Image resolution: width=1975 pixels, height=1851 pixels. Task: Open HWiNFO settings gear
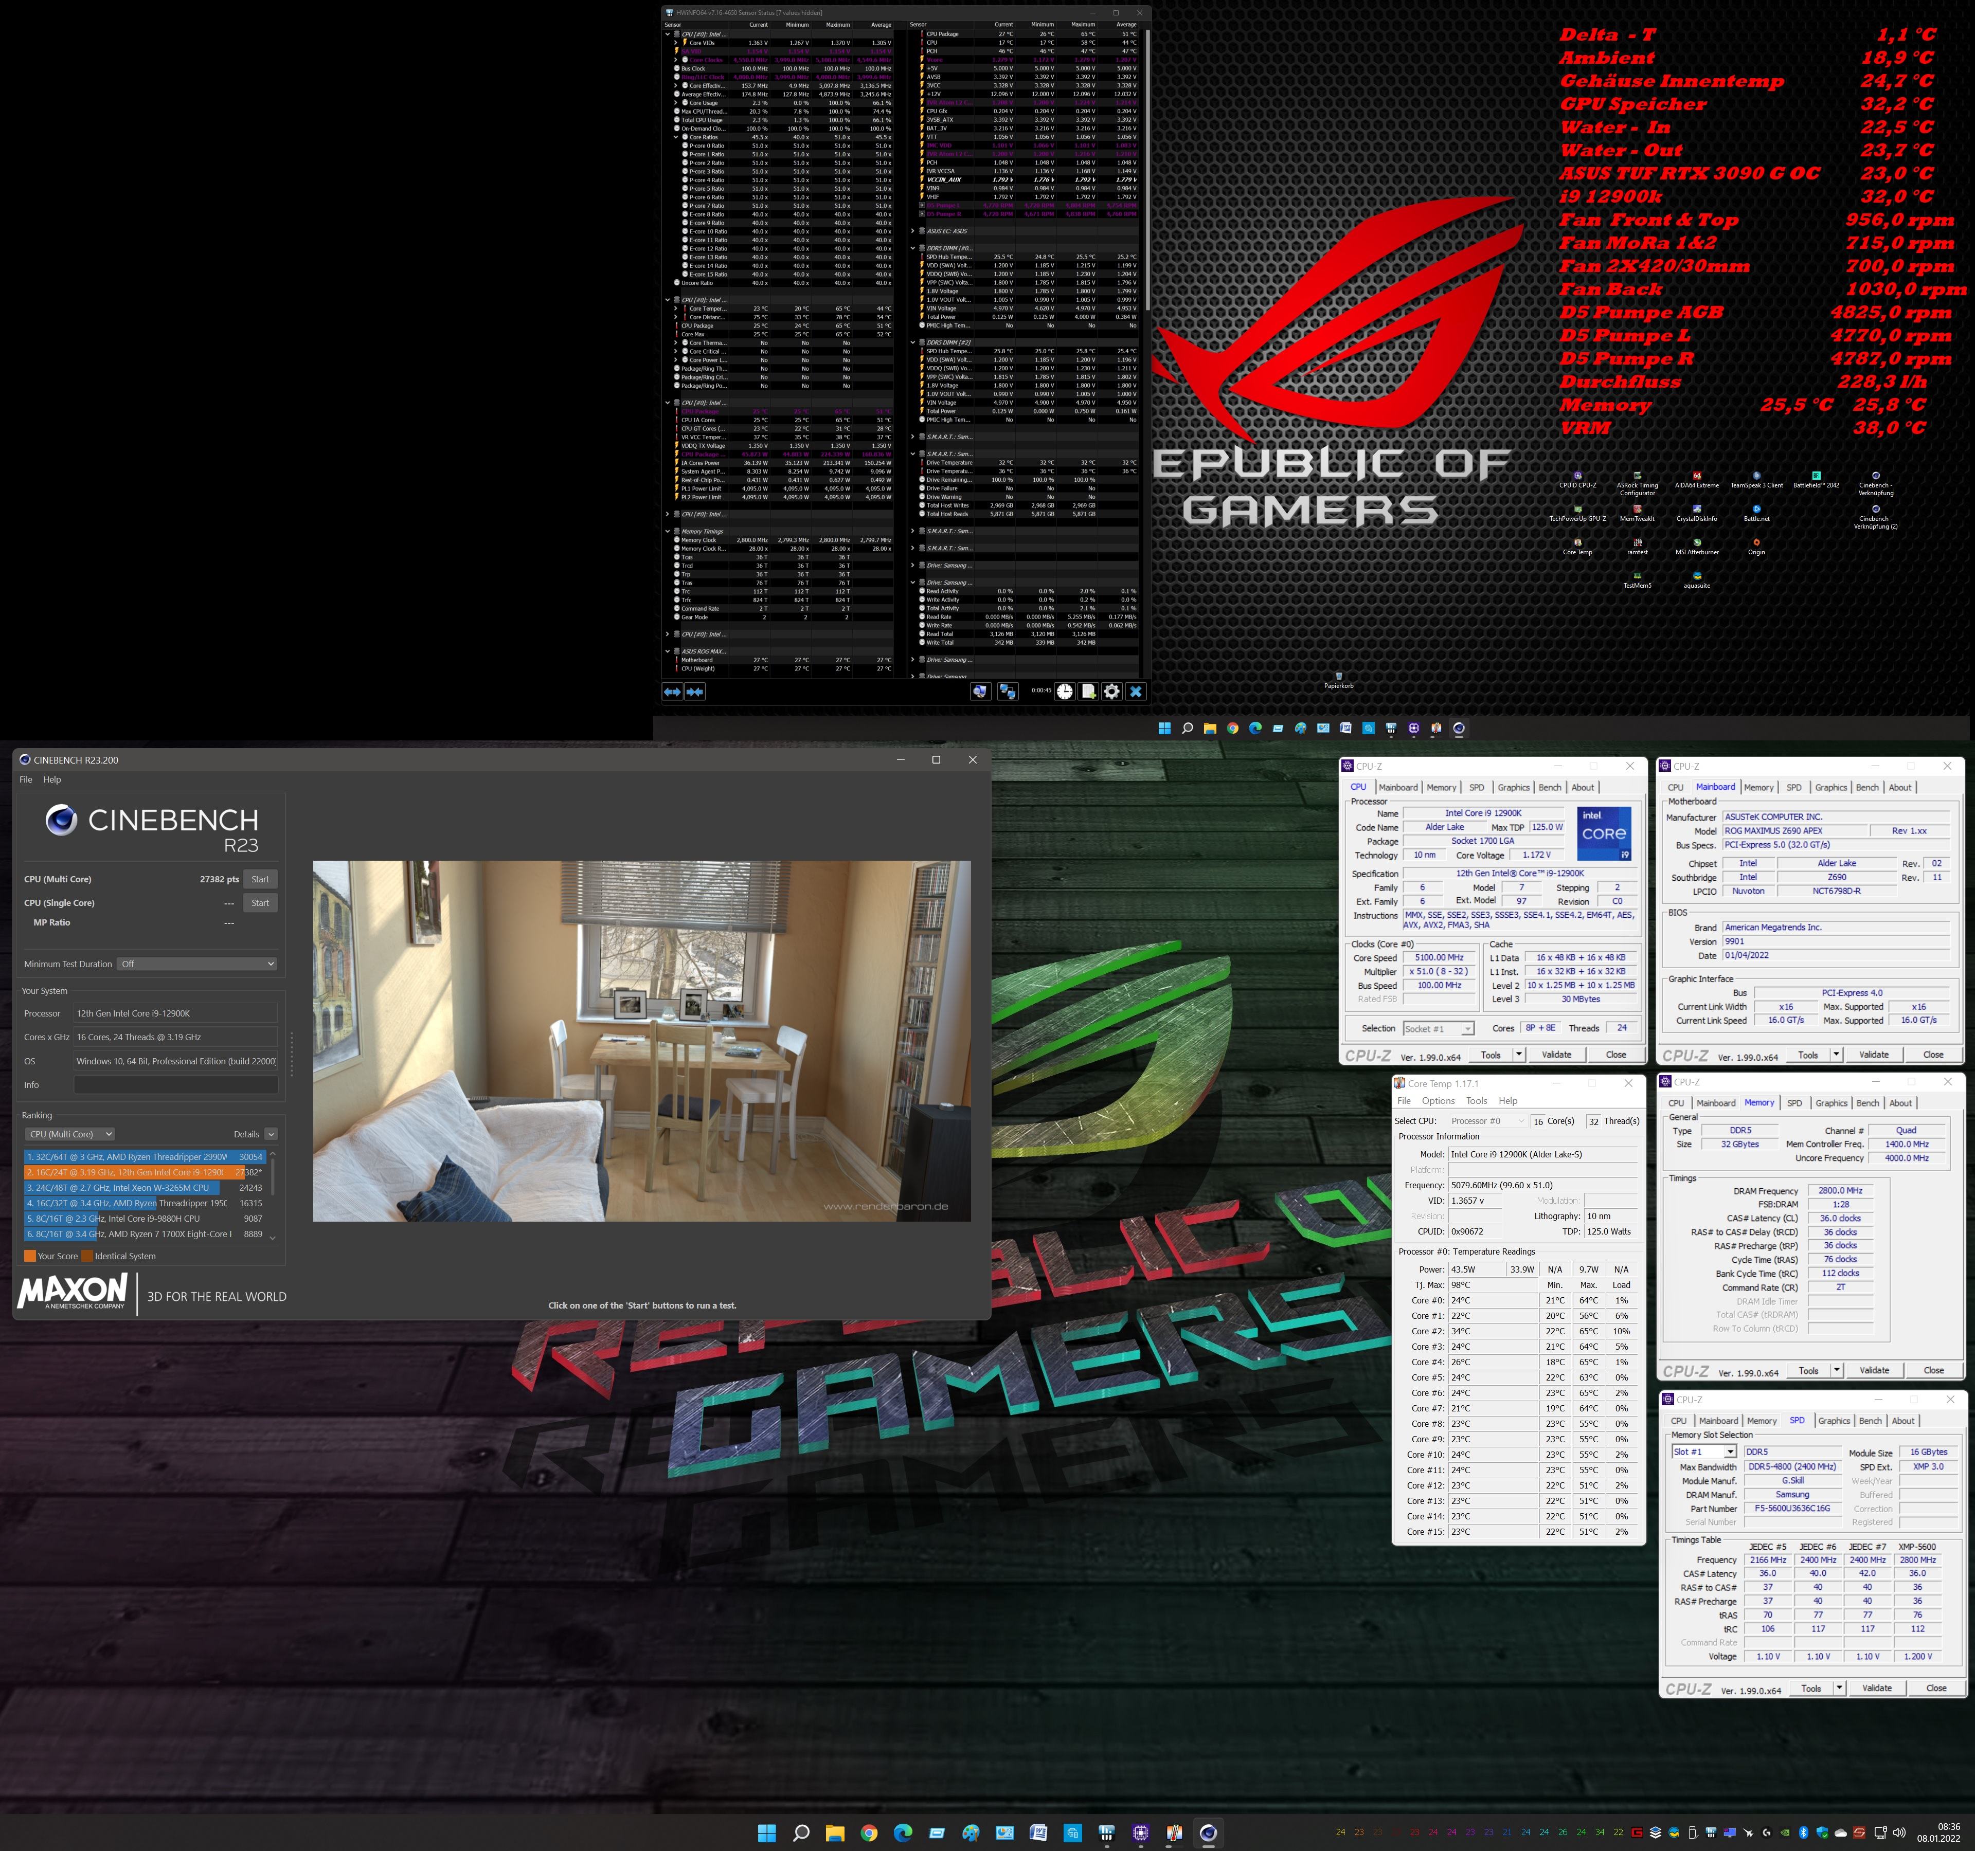(1112, 691)
